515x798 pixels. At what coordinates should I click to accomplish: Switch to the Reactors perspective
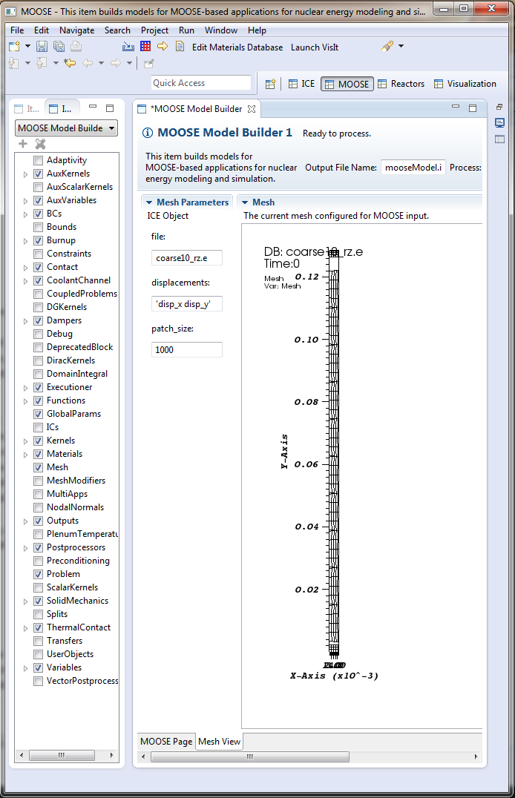tap(401, 84)
